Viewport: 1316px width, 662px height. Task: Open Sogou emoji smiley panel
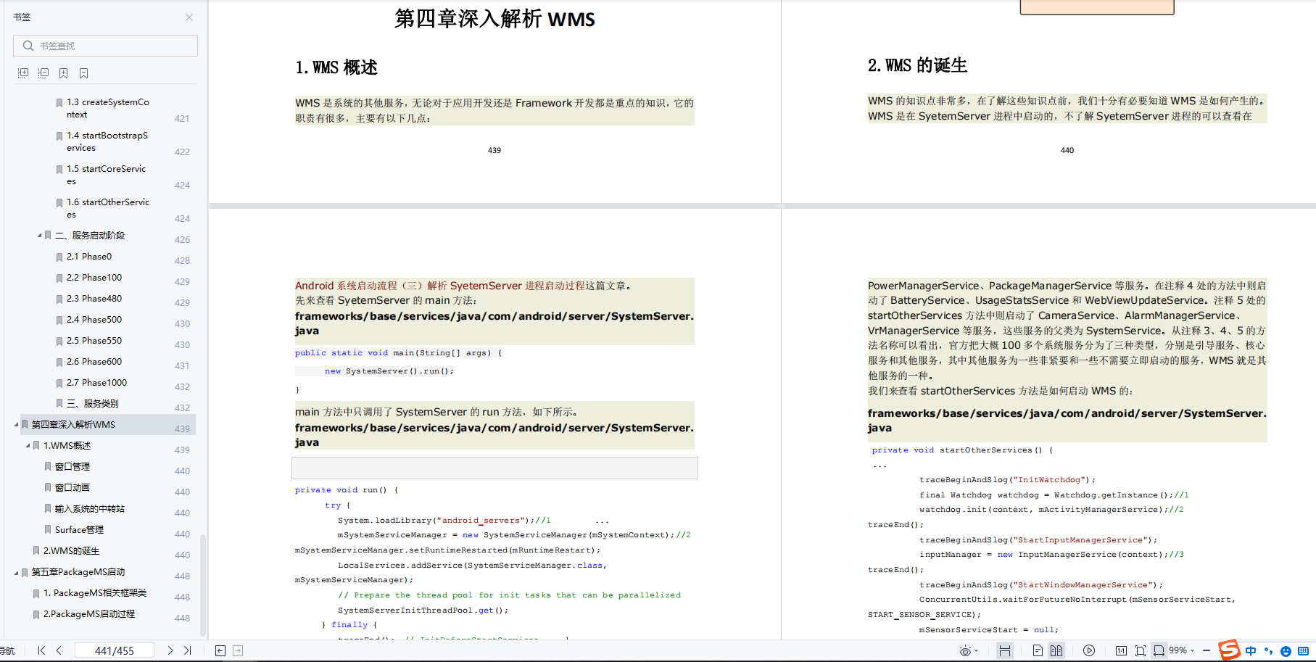[x=1286, y=651]
